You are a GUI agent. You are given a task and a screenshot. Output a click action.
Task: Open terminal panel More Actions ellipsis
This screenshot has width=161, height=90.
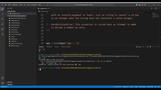(x=153, y=47)
